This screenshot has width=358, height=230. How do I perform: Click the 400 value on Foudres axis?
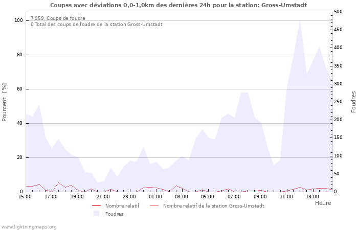[338, 48]
